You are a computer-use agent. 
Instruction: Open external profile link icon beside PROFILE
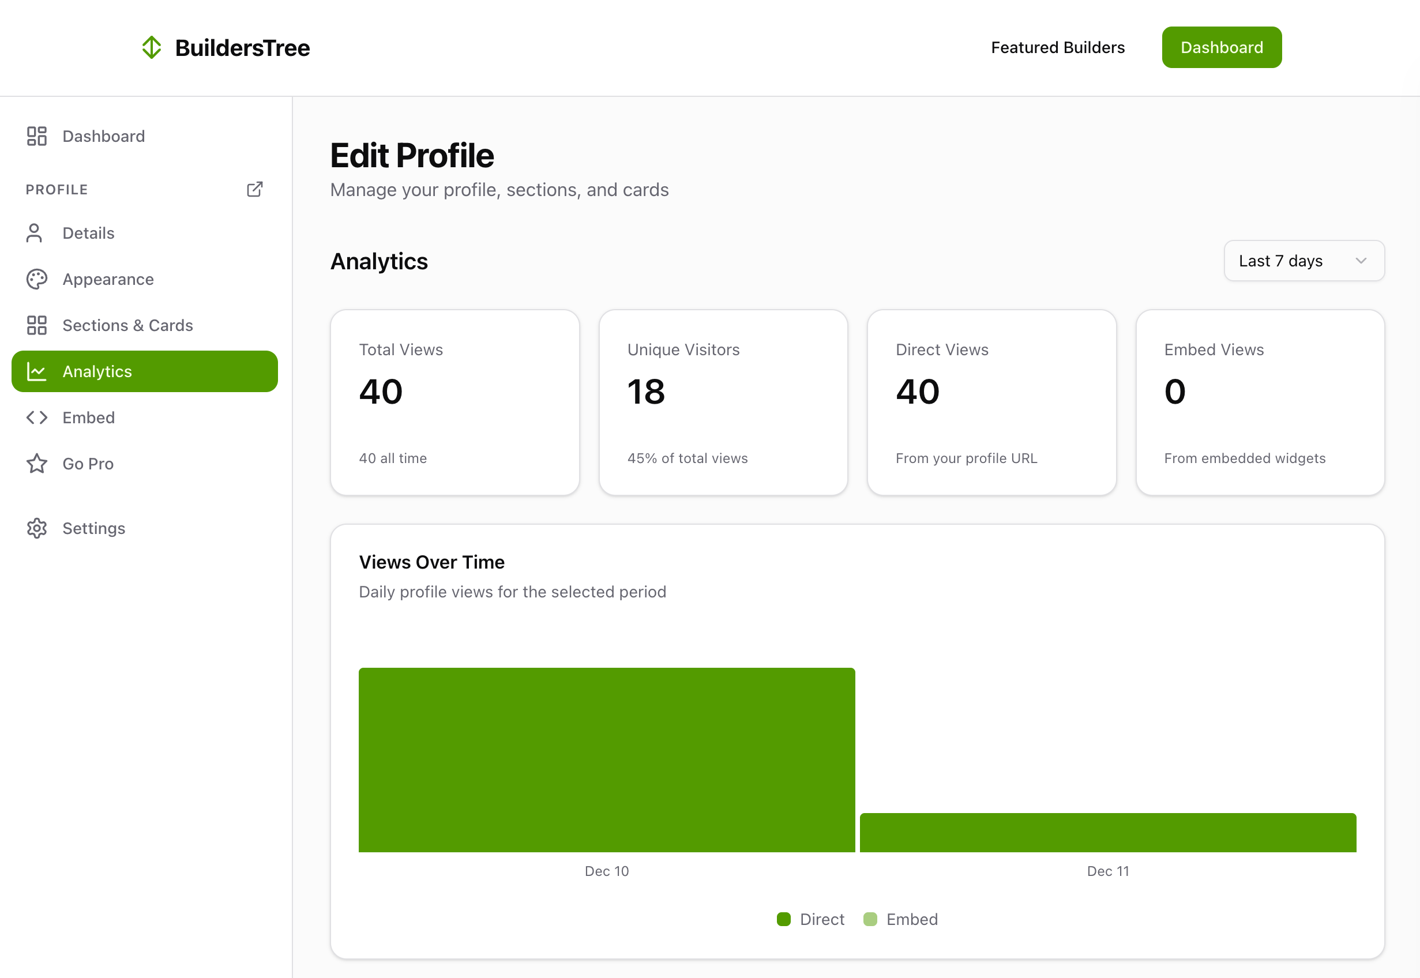click(x=254, y=189)
